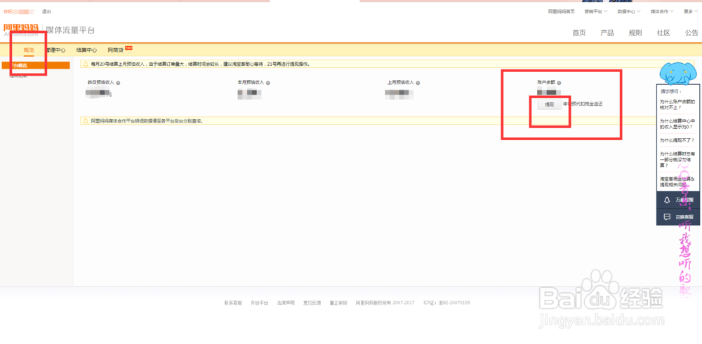Go to 首页 in main navigation
Screen dimensions: 702x344
[x=579, y=33]
